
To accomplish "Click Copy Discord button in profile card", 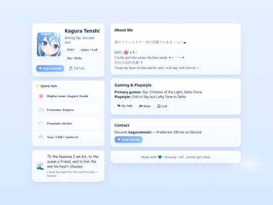I will tap(50, 68).
